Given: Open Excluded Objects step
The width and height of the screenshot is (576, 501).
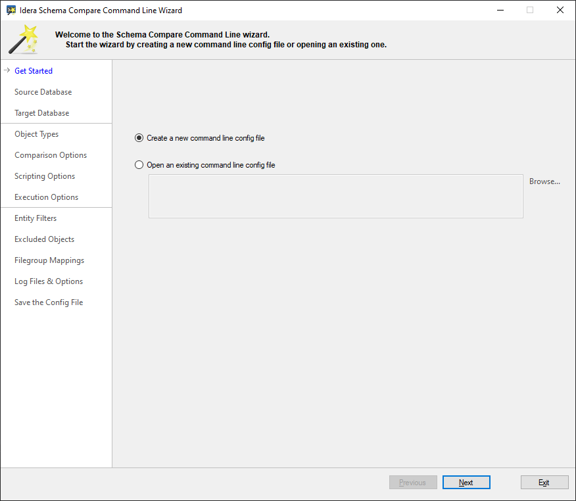Looking at the screenshot, I should click(45, 239).
